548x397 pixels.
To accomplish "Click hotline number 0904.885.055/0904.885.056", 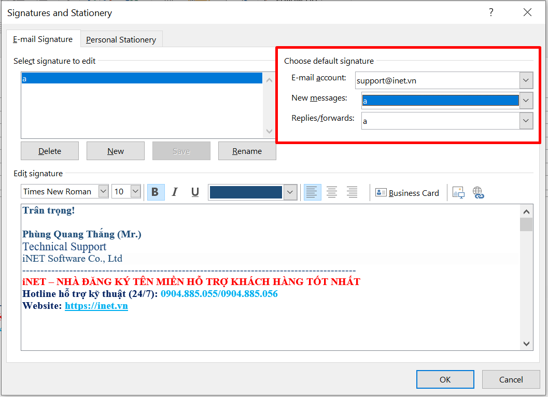I will (x=219, y=294).
